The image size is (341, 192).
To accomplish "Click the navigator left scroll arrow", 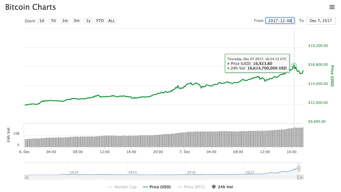I will point(27,177).
